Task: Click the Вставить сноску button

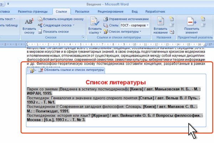Action: [x=29, y=25]
